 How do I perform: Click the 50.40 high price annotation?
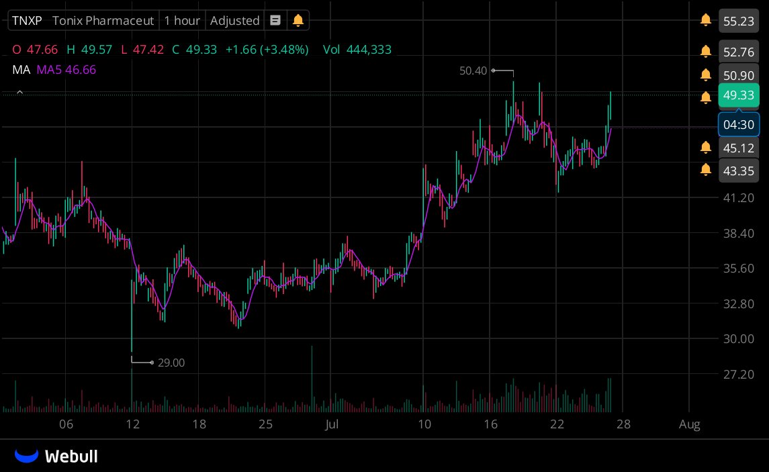coord(472,70)
